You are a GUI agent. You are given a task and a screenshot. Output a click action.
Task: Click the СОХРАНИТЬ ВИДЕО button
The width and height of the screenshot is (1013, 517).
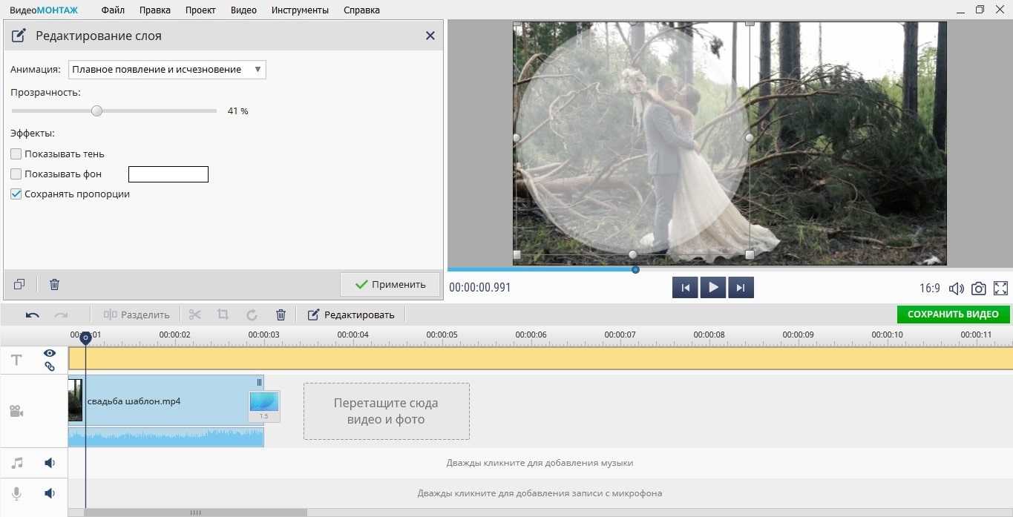click(953, 315)
